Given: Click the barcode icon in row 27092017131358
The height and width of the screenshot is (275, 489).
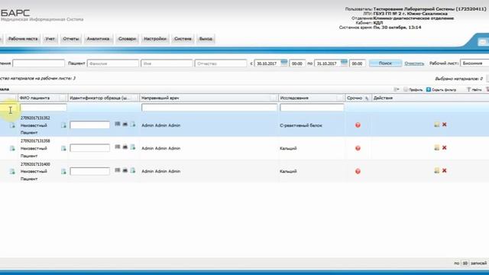Looking at the screenshot, I should [118, 147].
